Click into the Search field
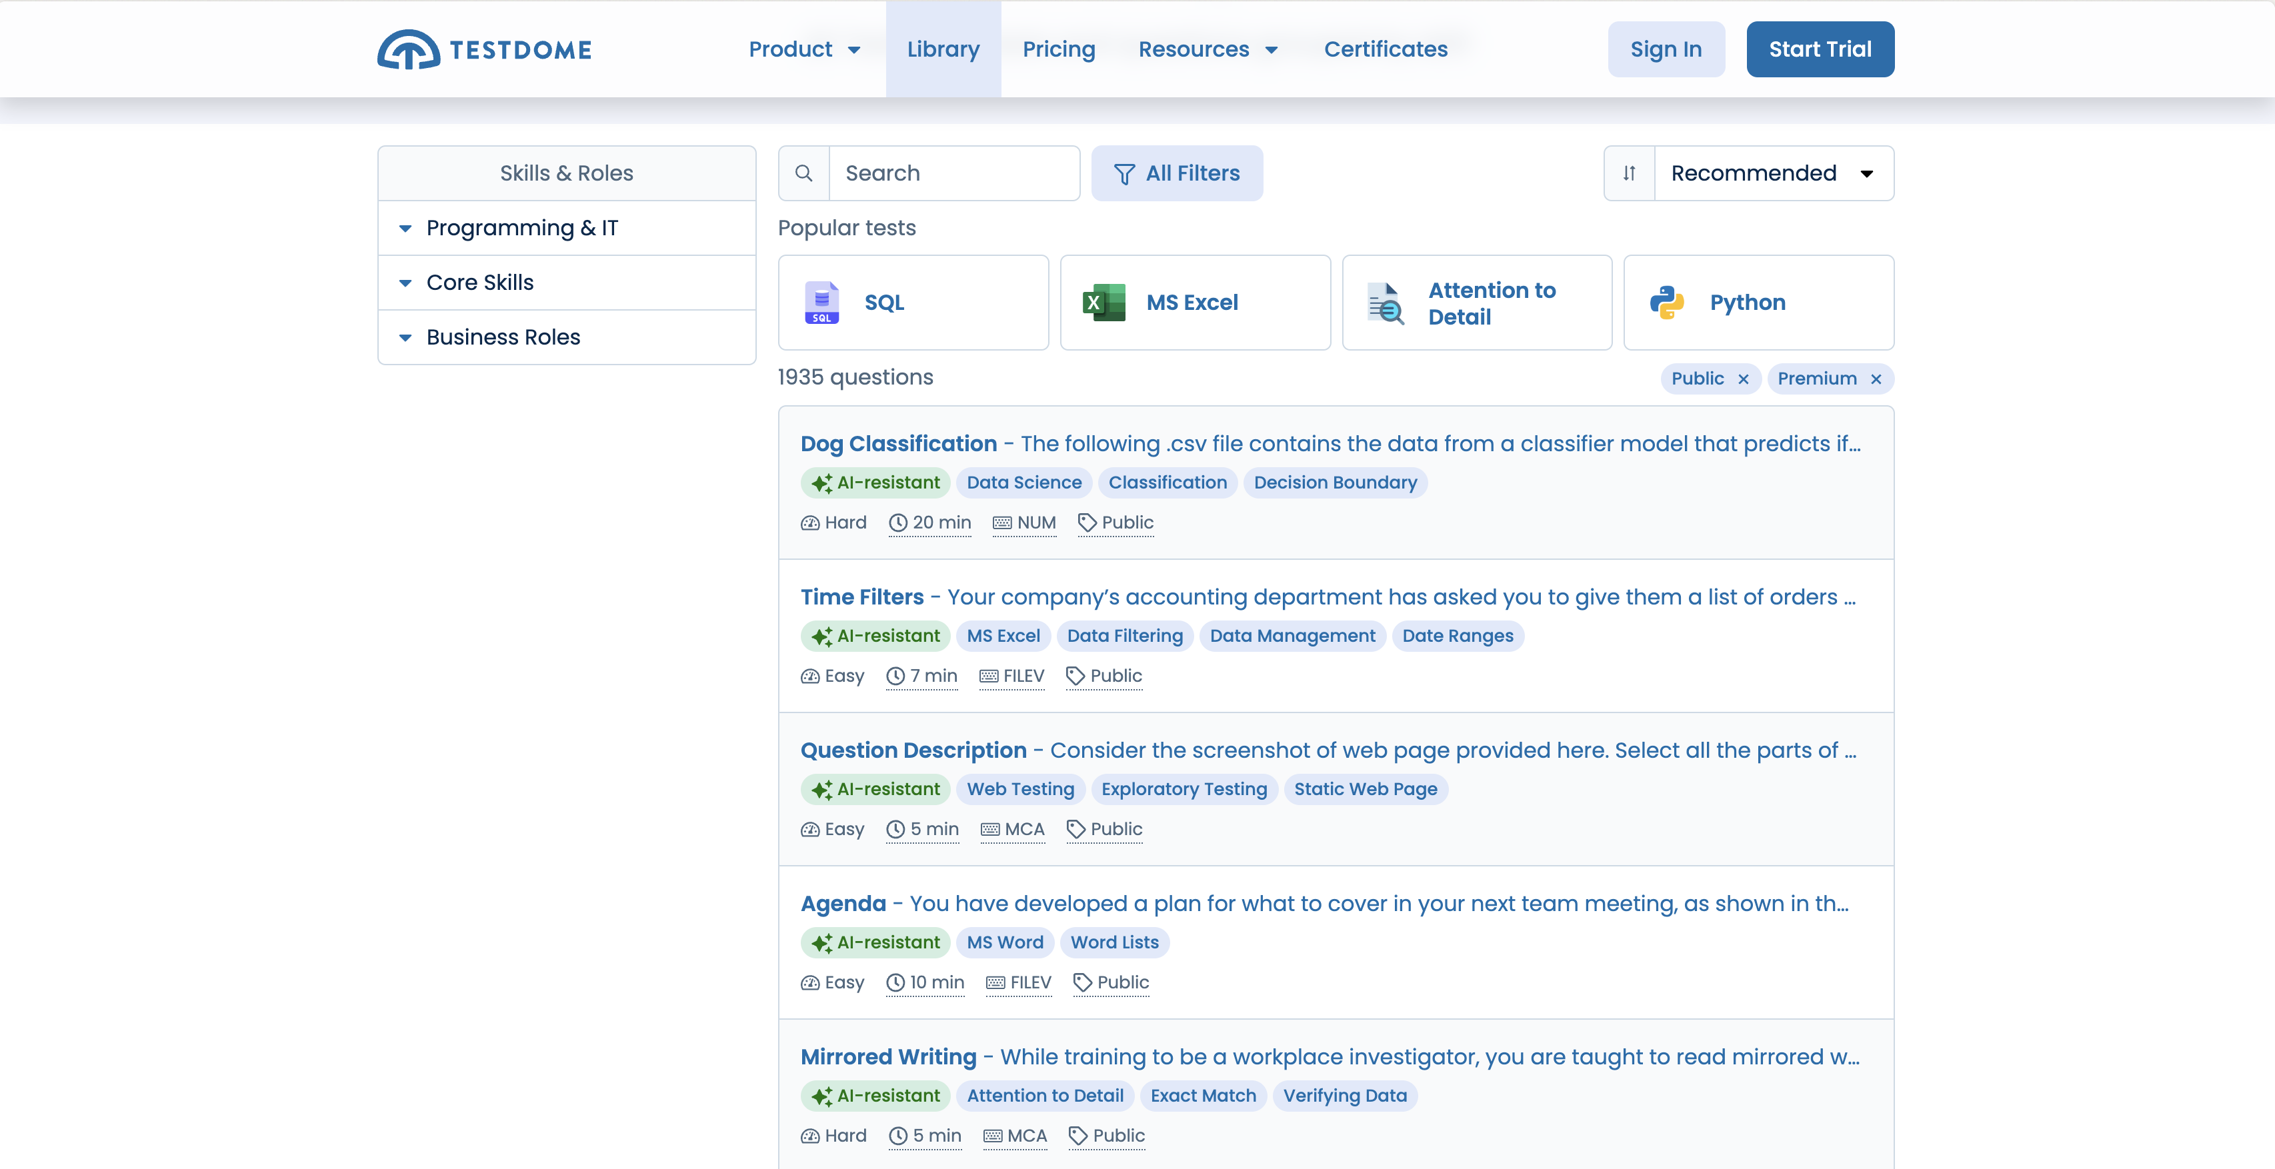The image size is (2275, 1169). tap(953, 173)
